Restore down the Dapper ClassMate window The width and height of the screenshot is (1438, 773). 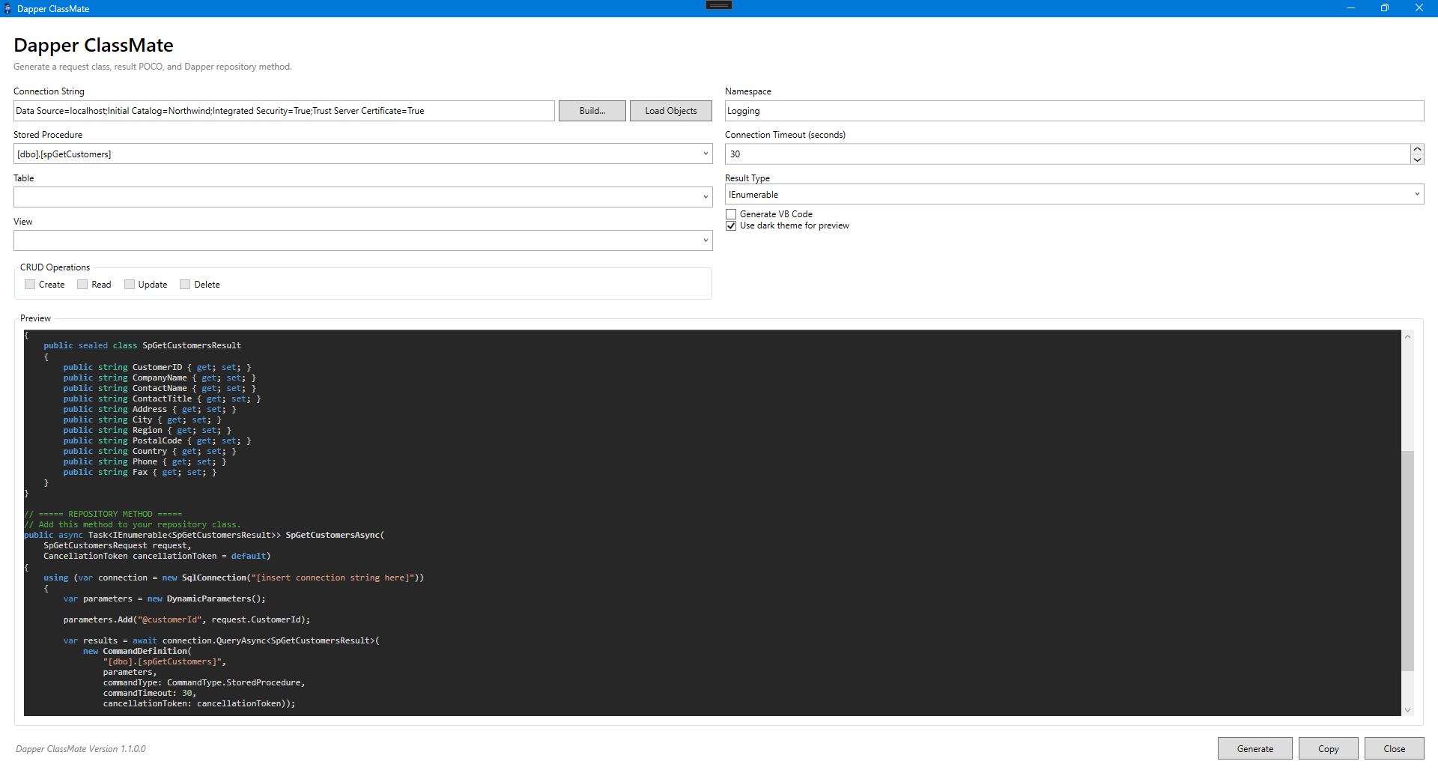[1385, 8]
